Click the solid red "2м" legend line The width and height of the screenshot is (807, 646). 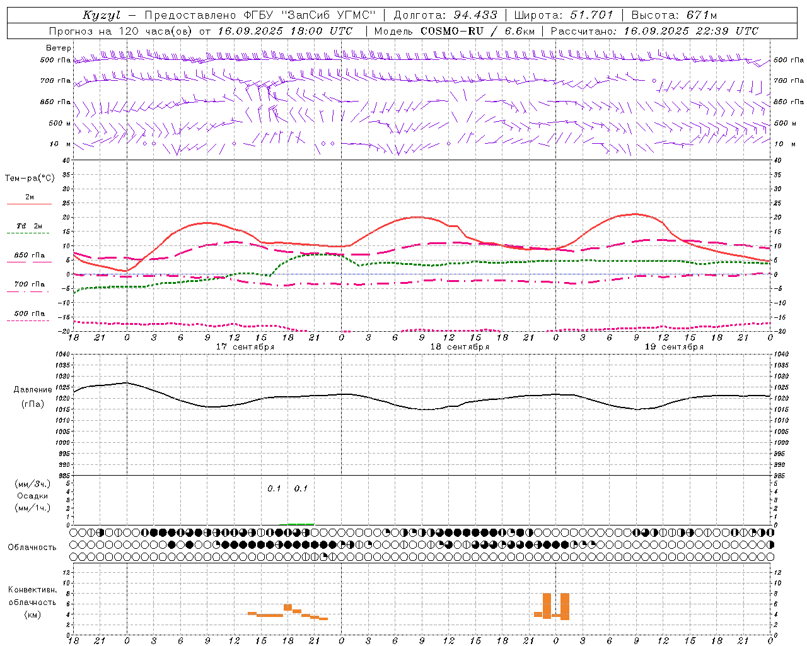tap(29, 204)
